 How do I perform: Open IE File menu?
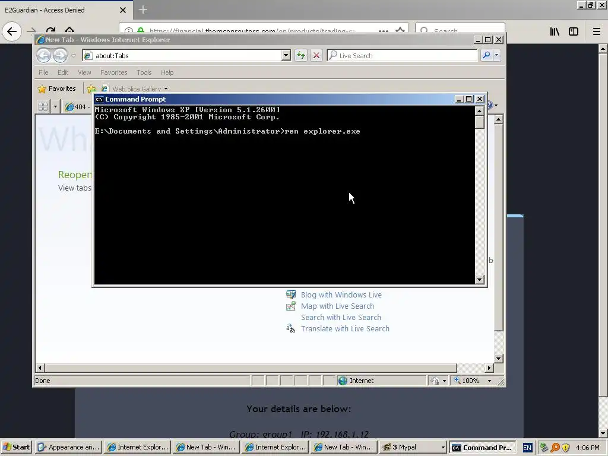[x=43, y=72]
